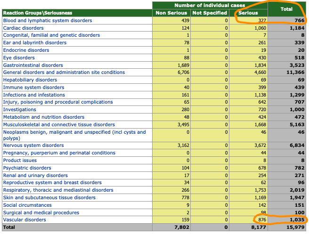Open General disorders and administration site conditions
309x235 pixels.
(64, 73)
